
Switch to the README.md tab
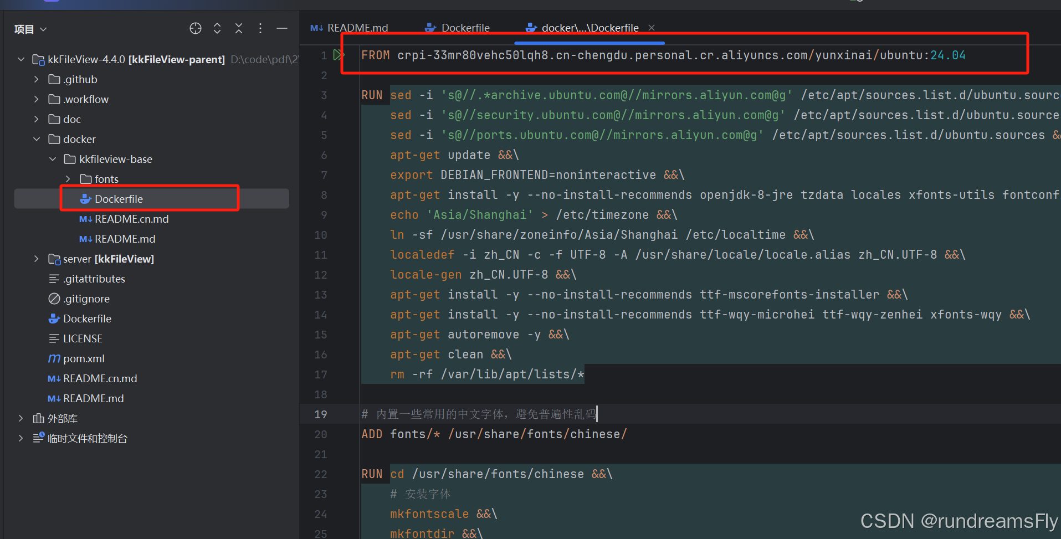click(x=357, y=27)
